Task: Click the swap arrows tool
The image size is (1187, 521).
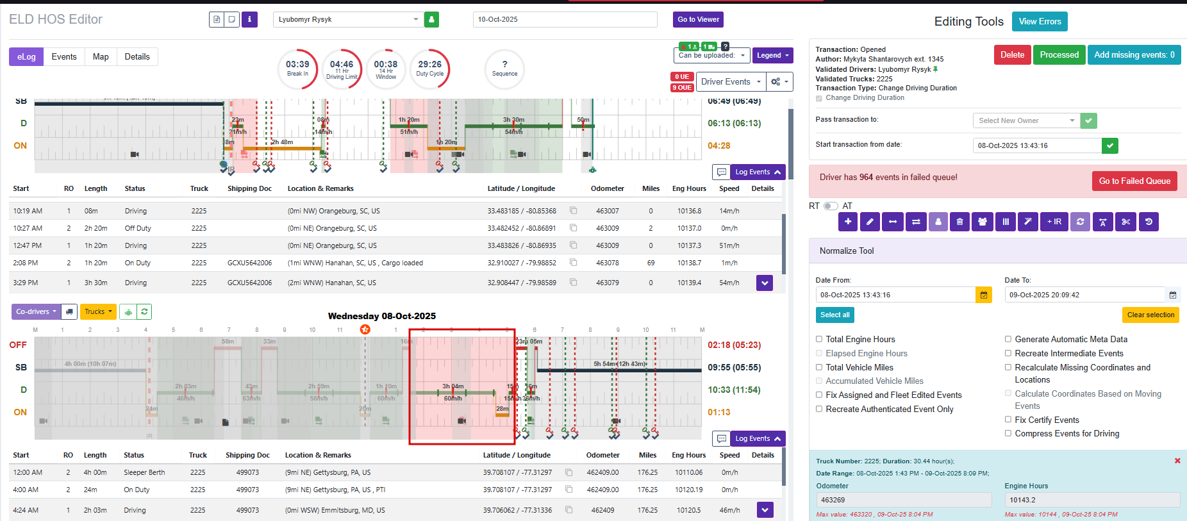Action: coord(916,222)
